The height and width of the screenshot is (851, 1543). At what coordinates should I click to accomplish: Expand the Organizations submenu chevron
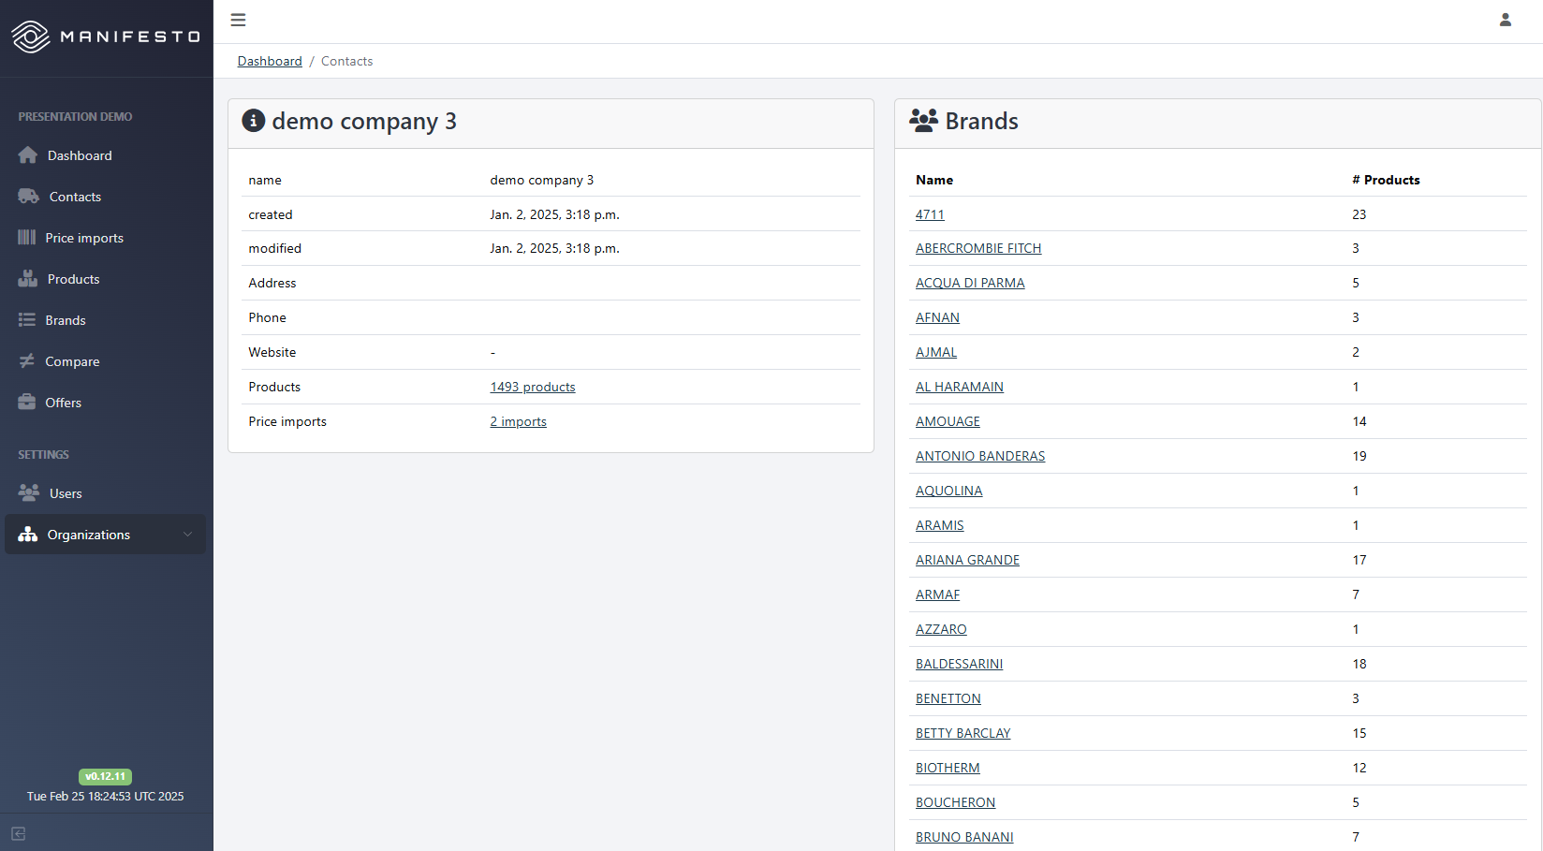click(187, 535)
